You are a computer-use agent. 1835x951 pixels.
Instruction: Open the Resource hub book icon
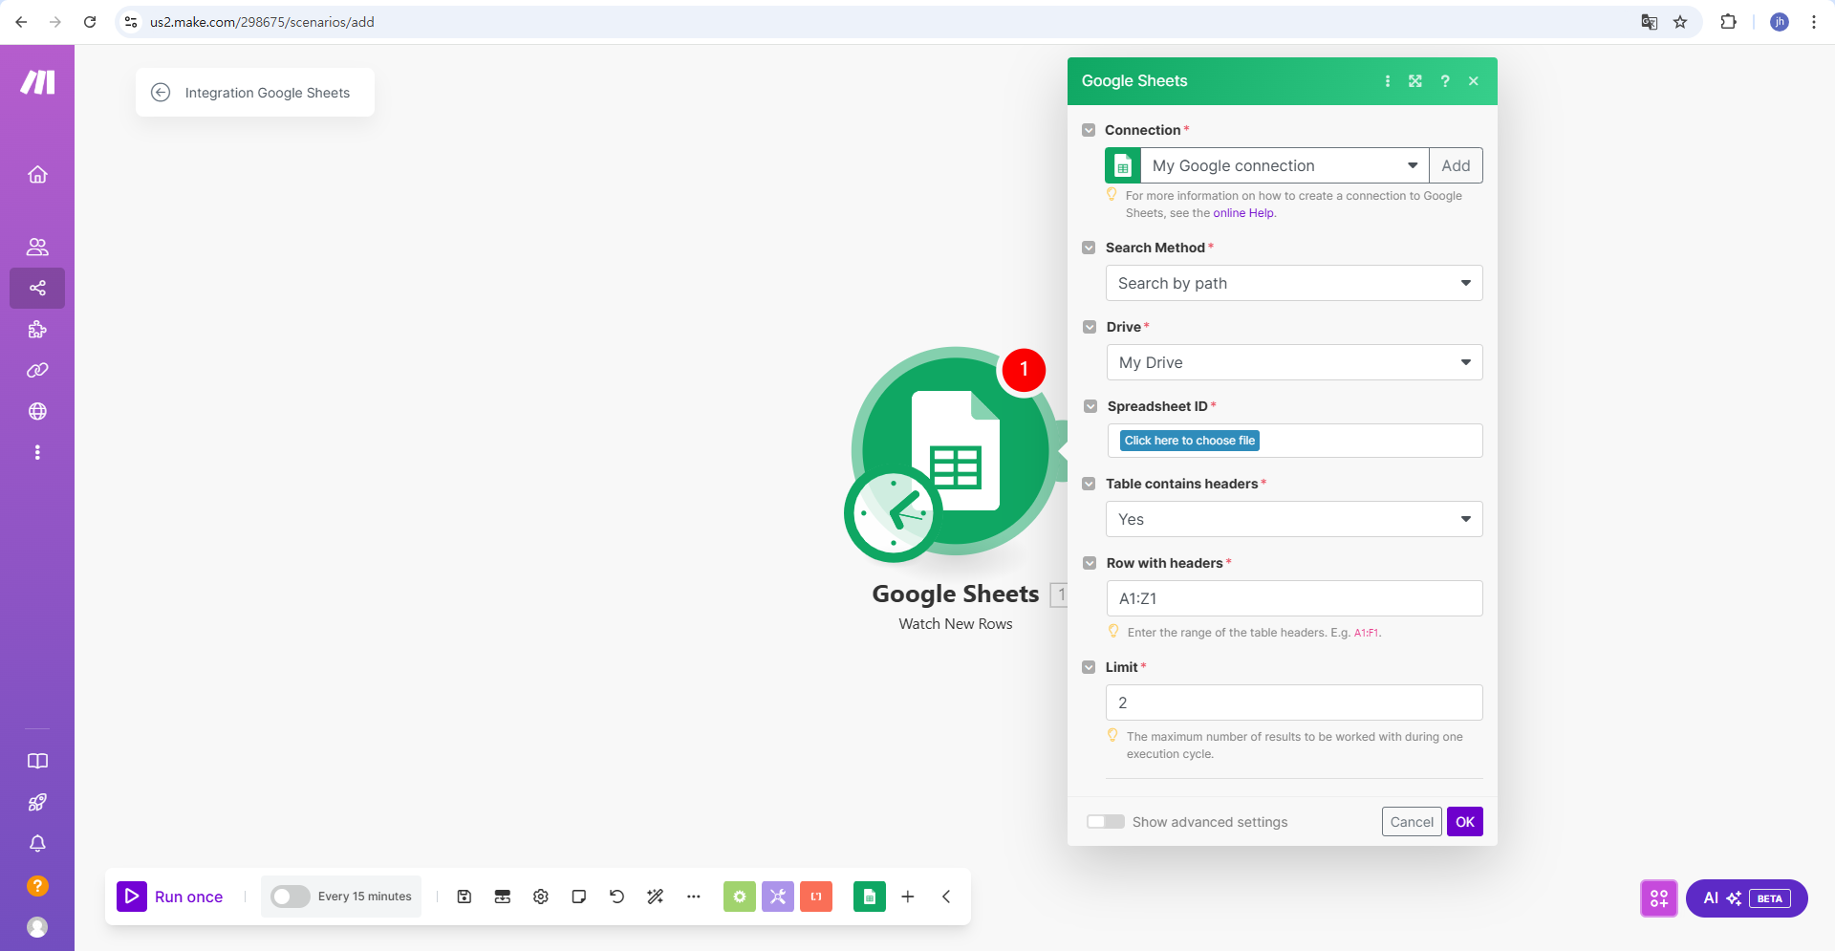tap(37, 761)
